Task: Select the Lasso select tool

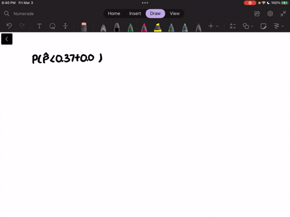Action: tap(53, 26)
